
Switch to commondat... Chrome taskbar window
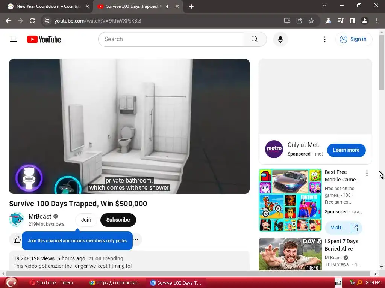[116, 283]
